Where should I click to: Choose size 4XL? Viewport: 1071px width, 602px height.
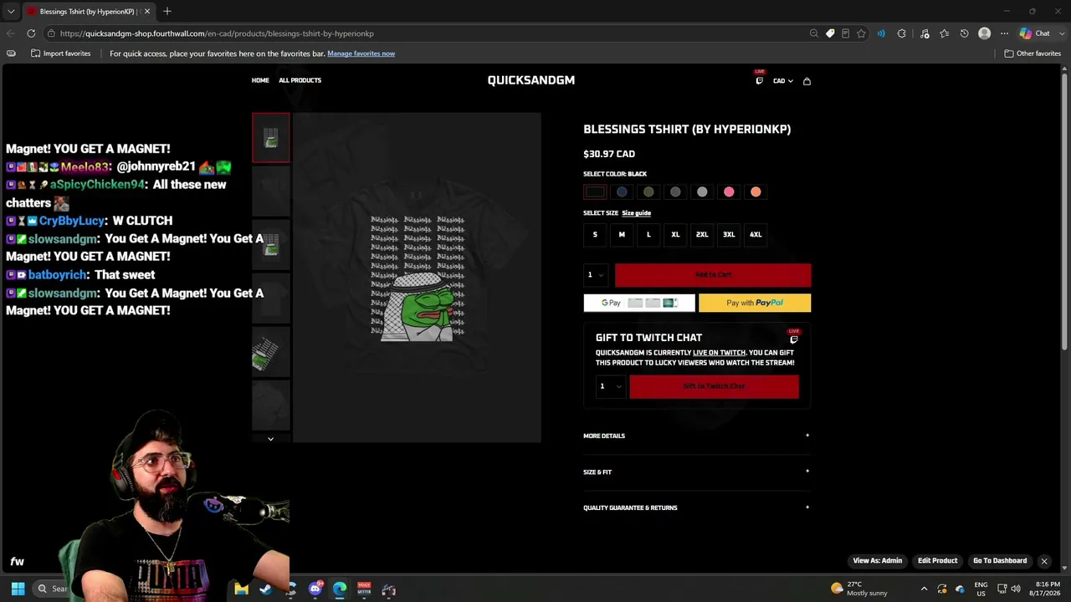point(756,235)
